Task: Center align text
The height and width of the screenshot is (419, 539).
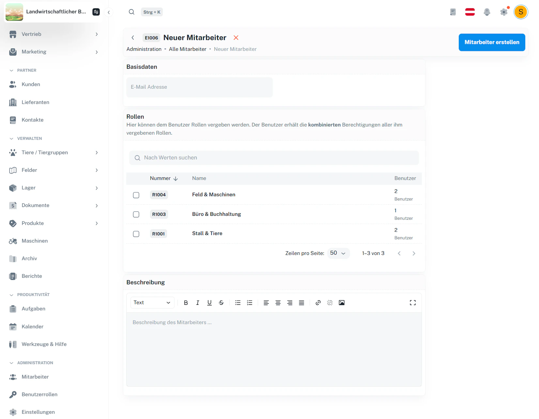Action: click(278, 303)
